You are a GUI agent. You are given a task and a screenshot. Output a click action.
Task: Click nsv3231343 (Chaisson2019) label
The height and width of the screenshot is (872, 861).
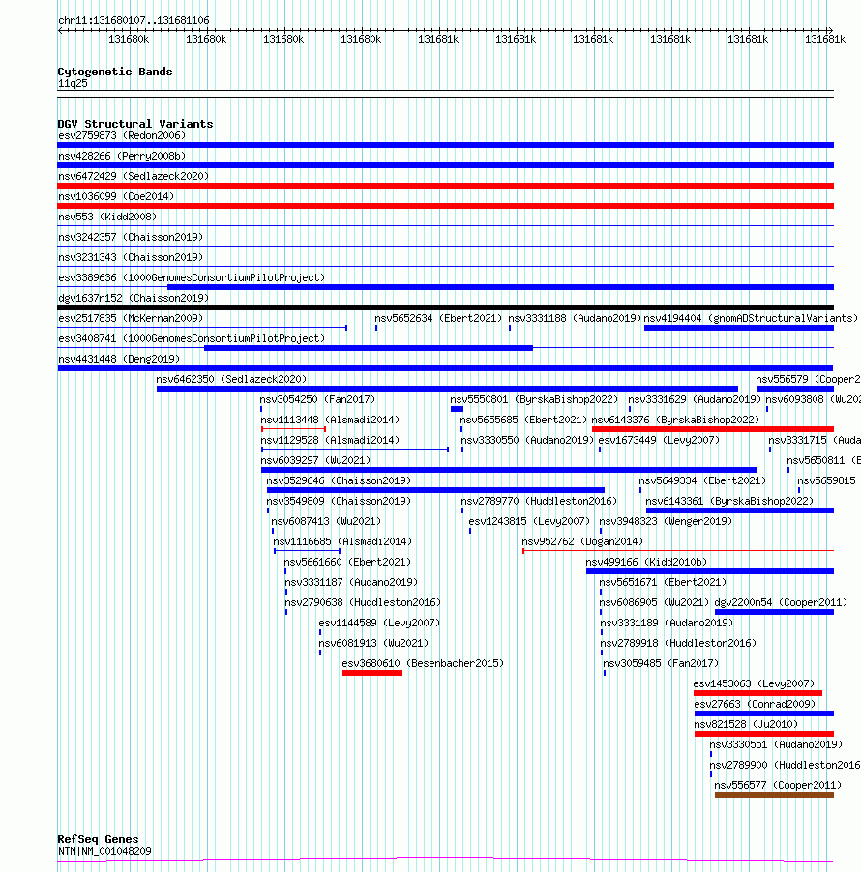[x=131, y=257]
